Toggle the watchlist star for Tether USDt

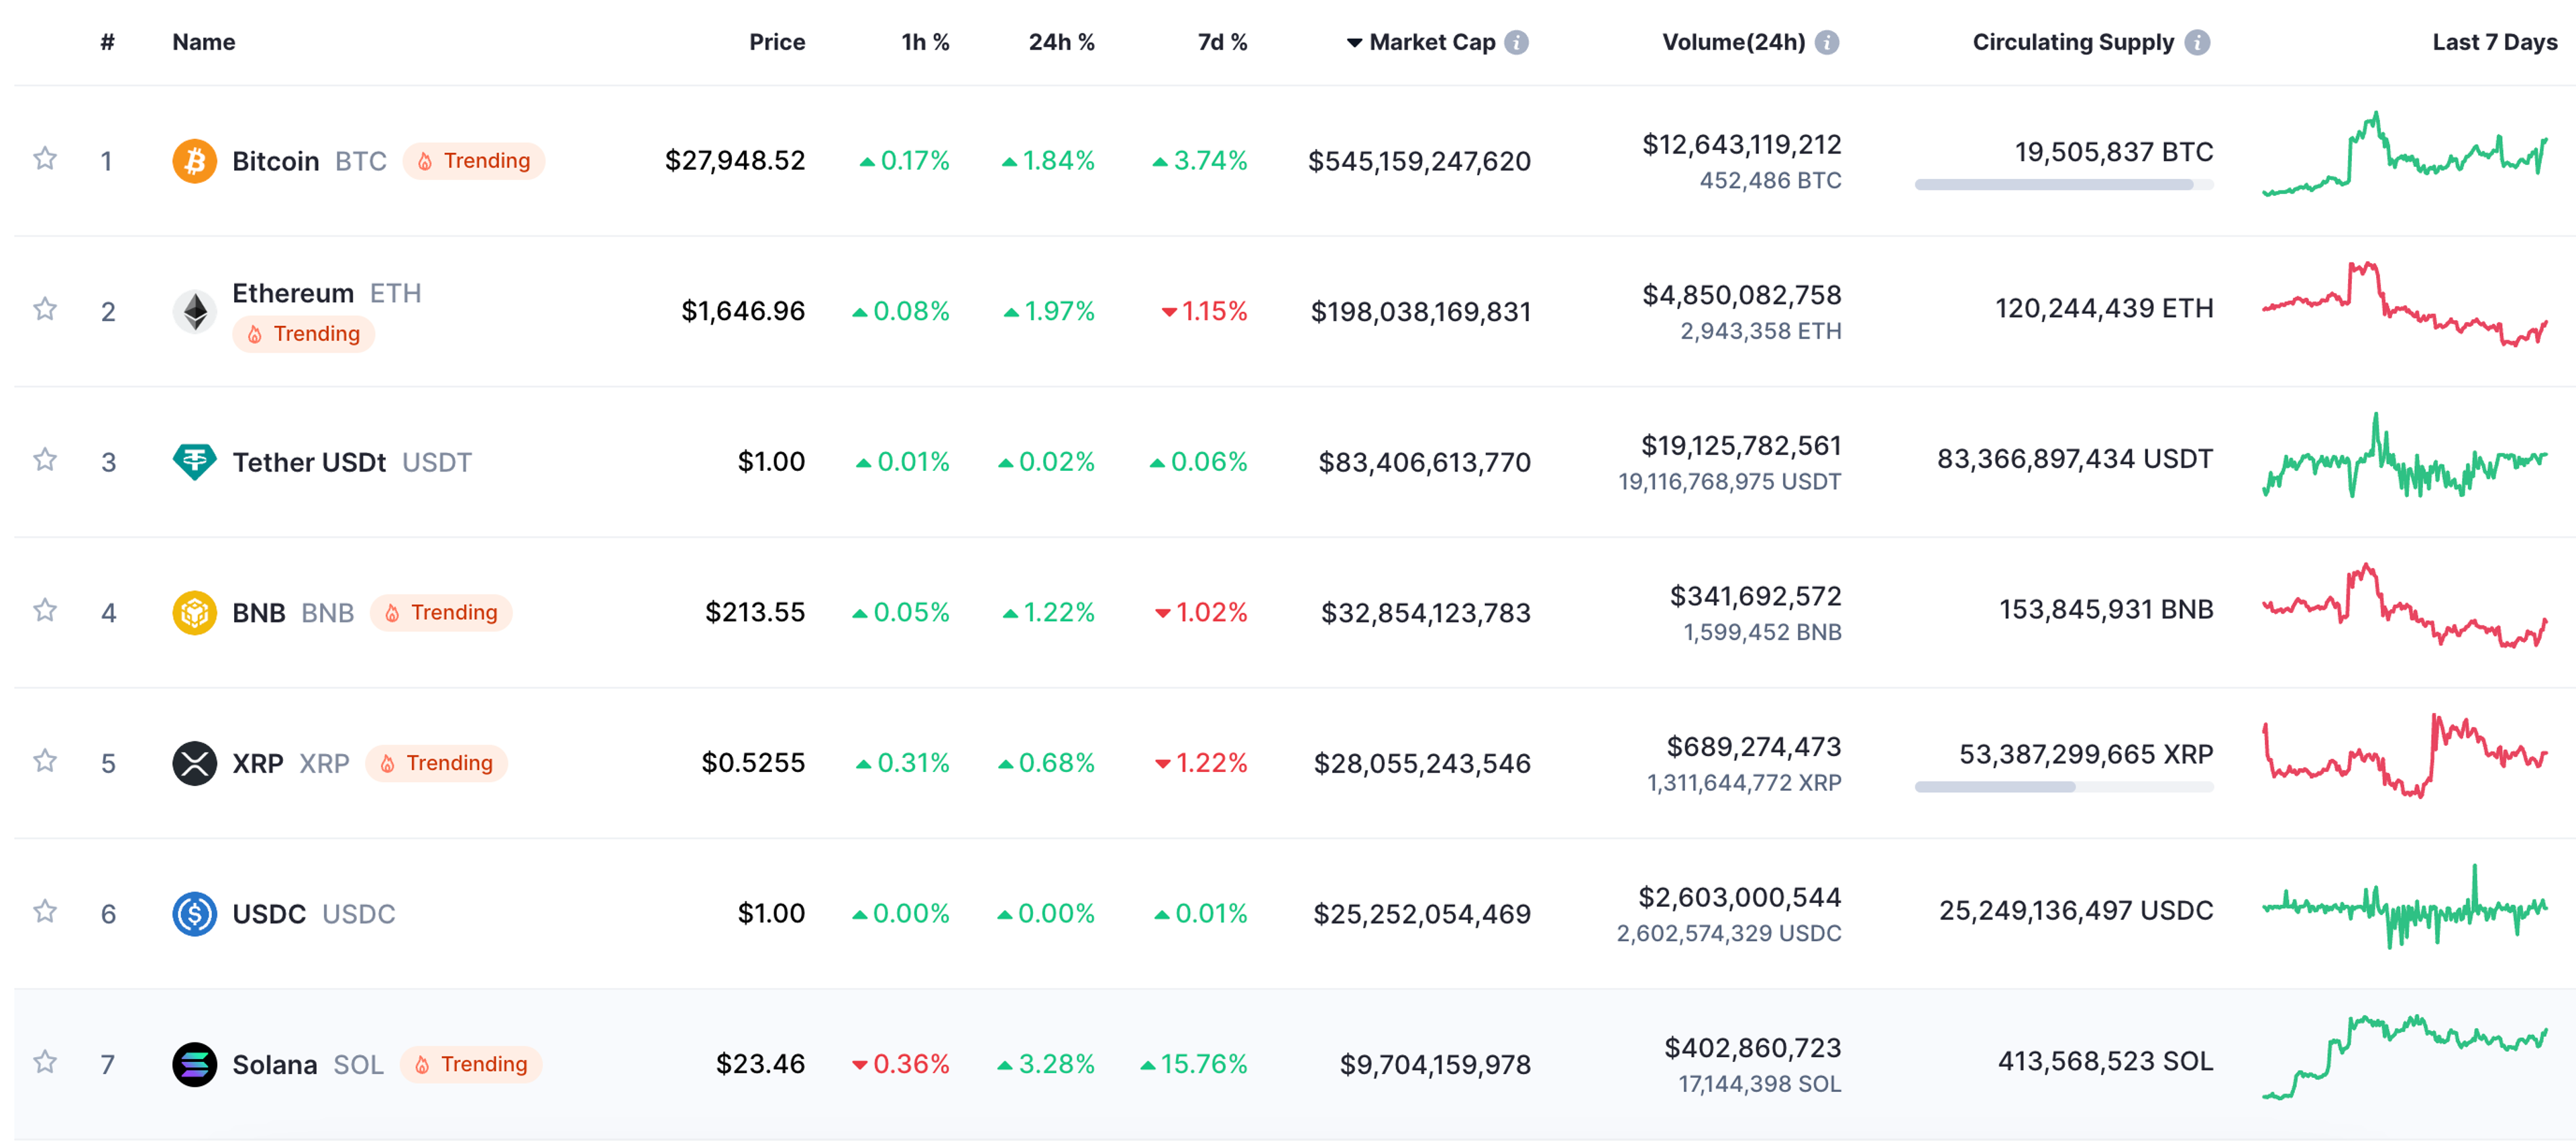(x=45, y=459)
